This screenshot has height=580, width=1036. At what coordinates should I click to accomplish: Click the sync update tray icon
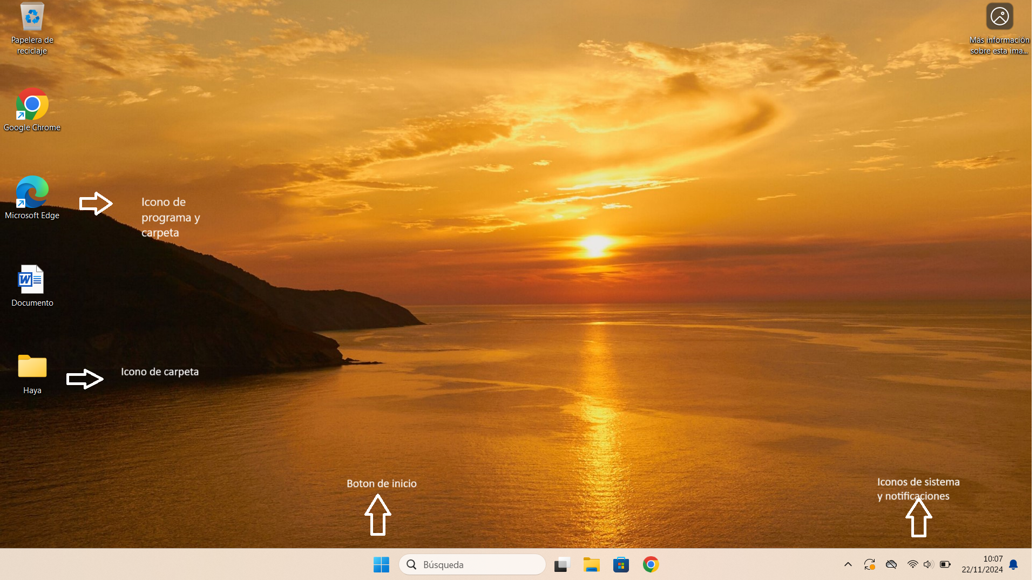(x=869, y=564)
